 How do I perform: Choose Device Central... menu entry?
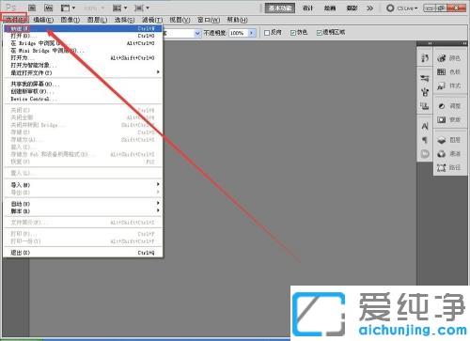pos(83,99)
